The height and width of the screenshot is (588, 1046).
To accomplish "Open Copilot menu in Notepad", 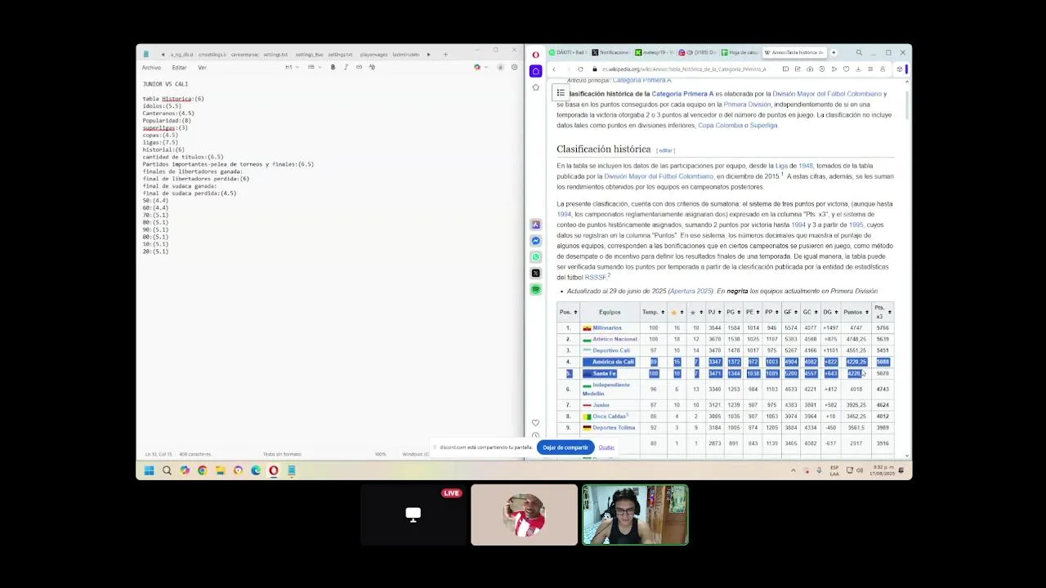I will pos(478,67).
